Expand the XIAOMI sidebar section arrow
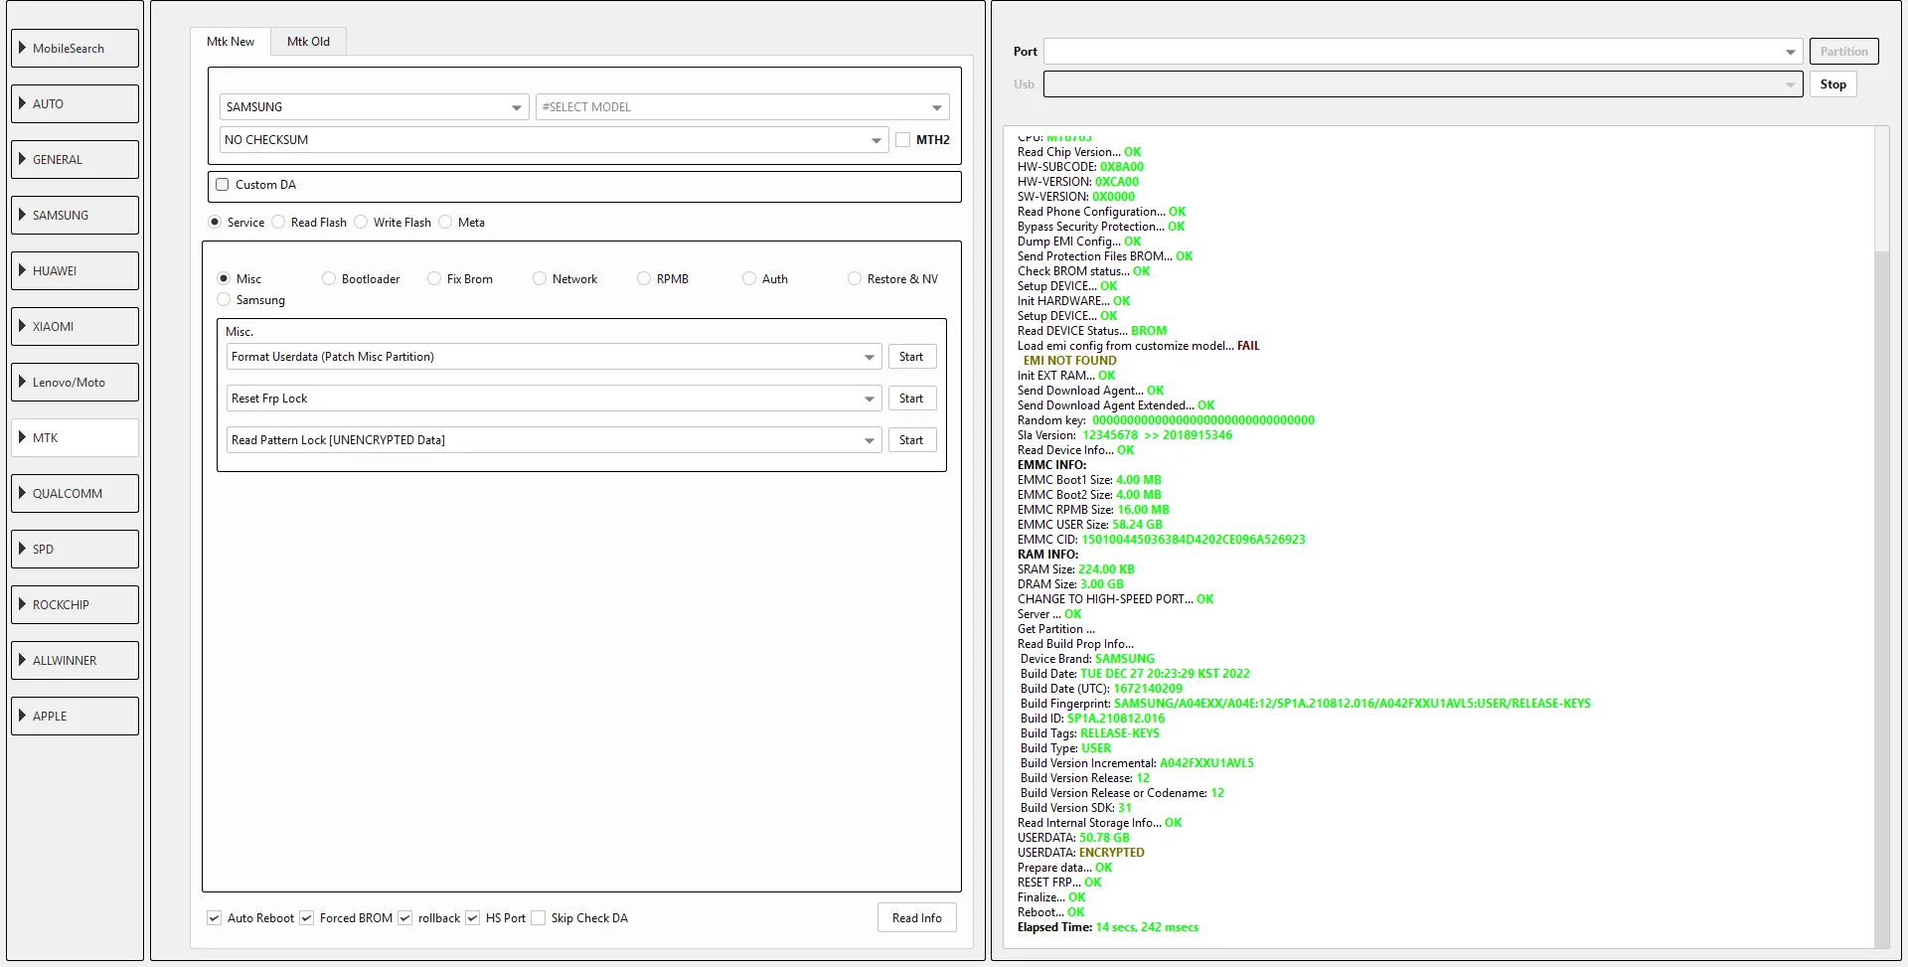The height and width of the screenshot is (967, 1908). pos(22,326)
